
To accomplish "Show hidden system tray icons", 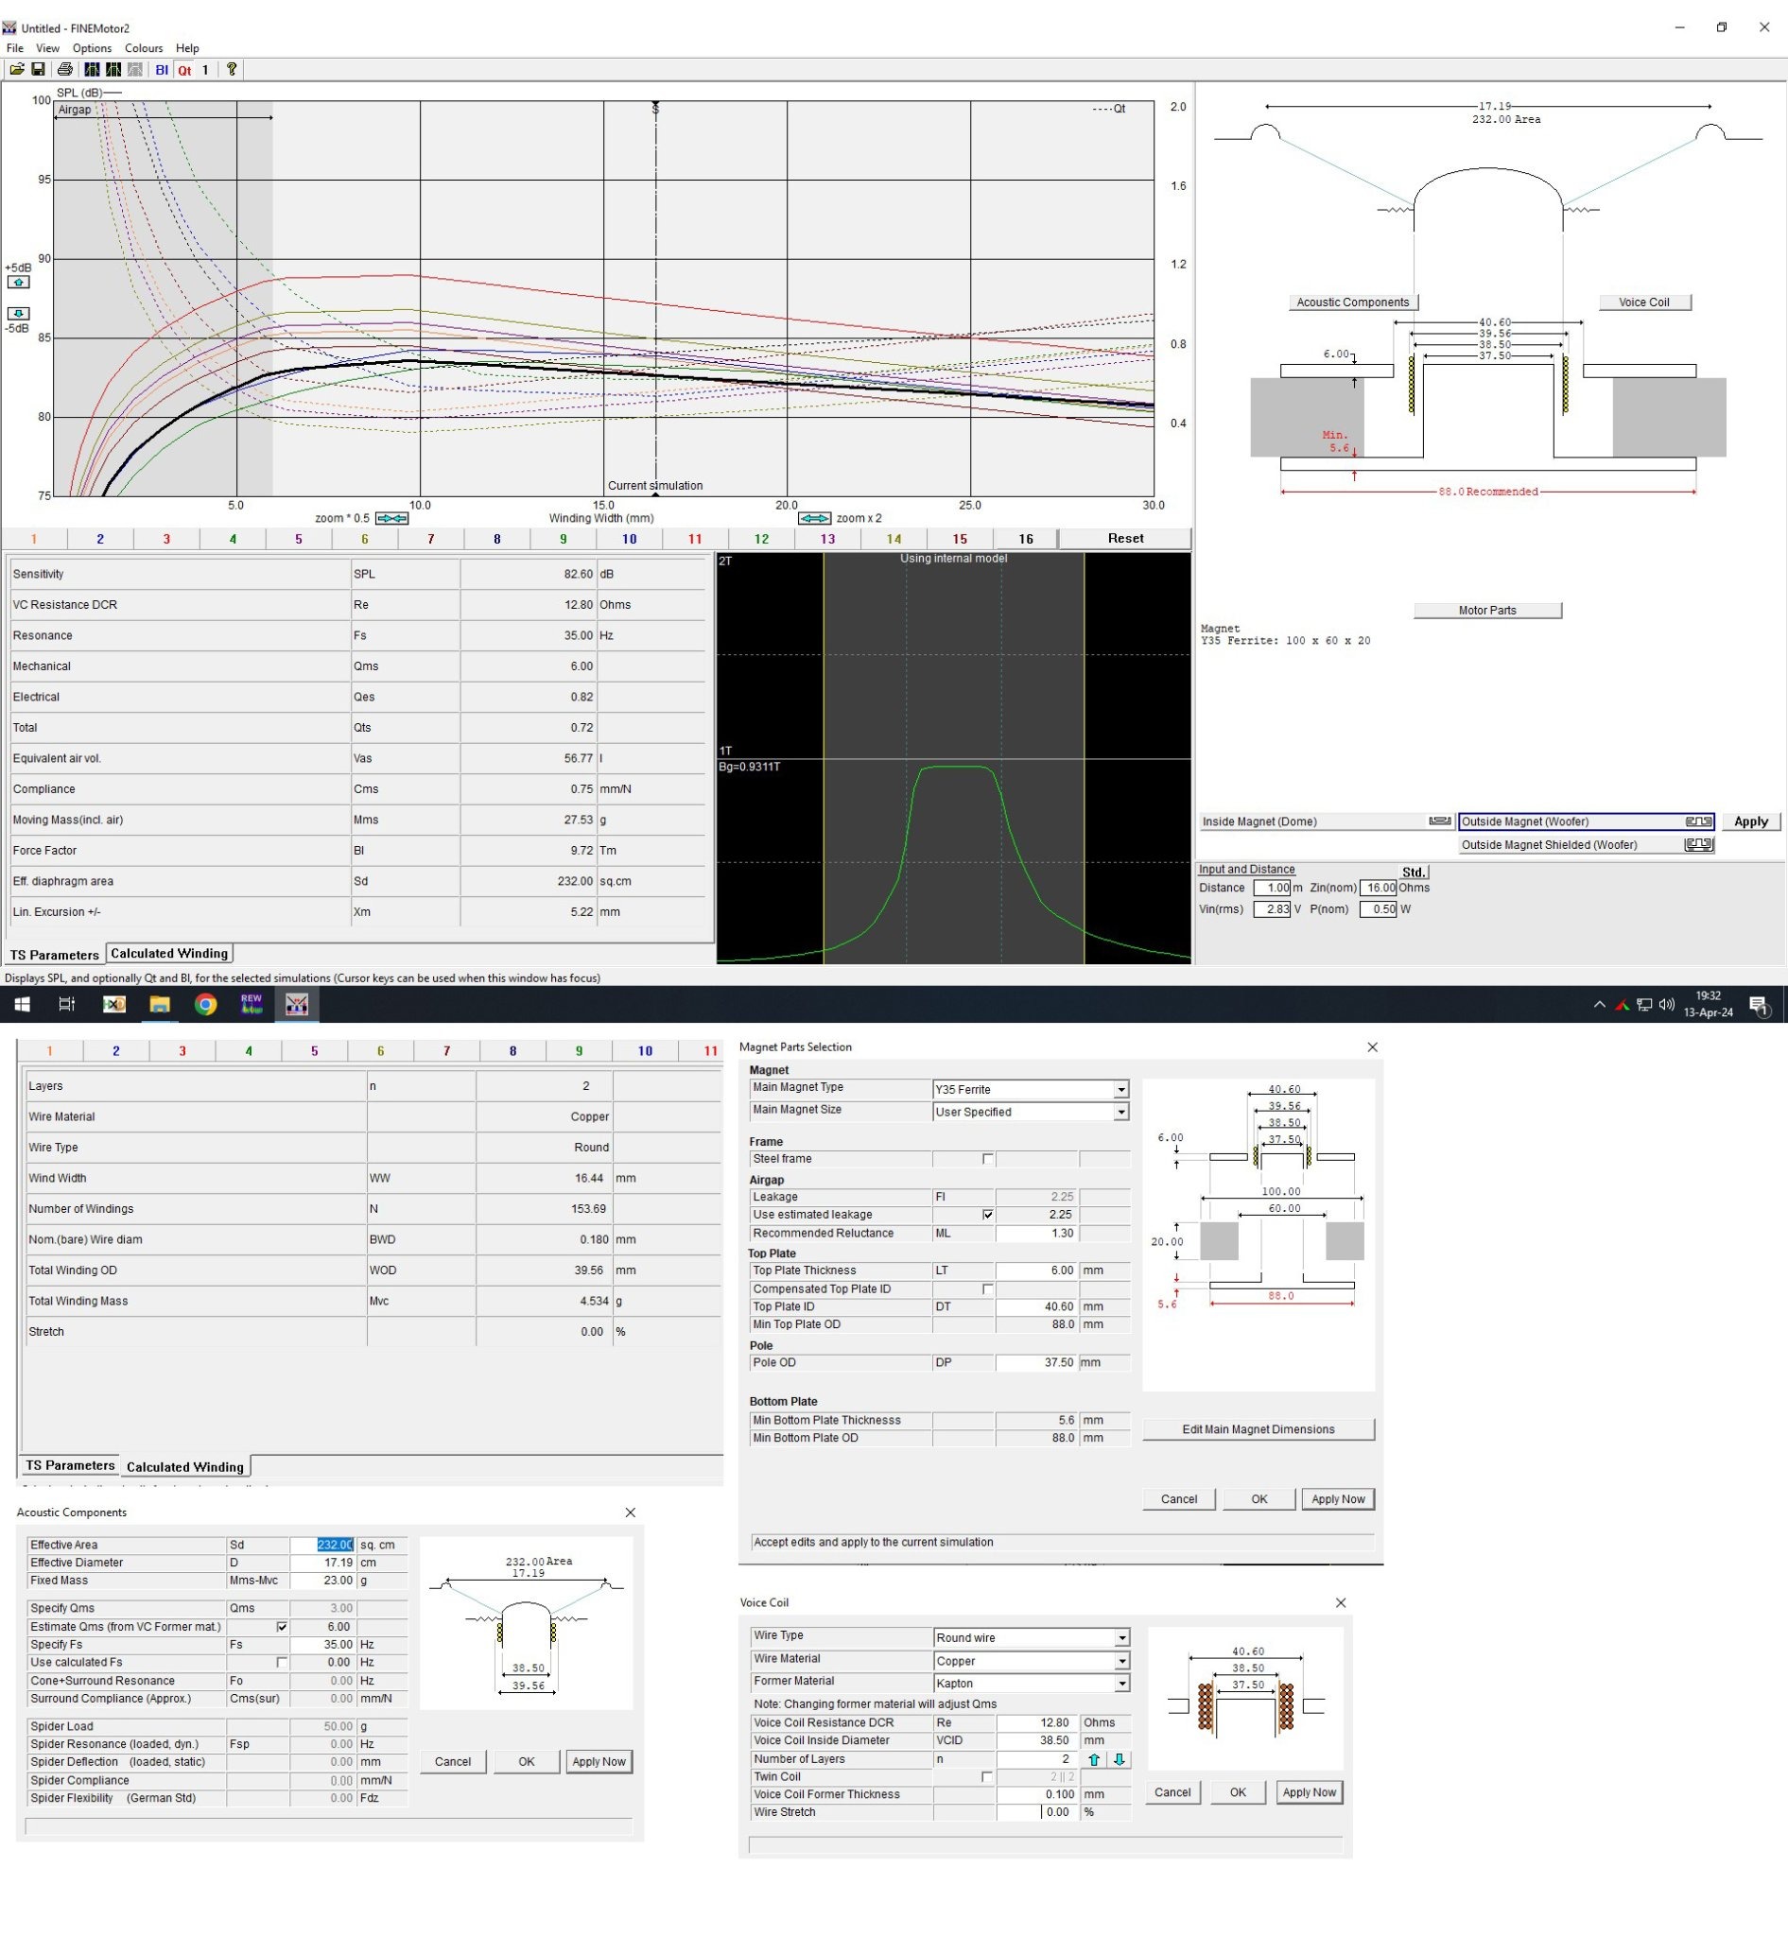I will (x=1599, y=1004).
